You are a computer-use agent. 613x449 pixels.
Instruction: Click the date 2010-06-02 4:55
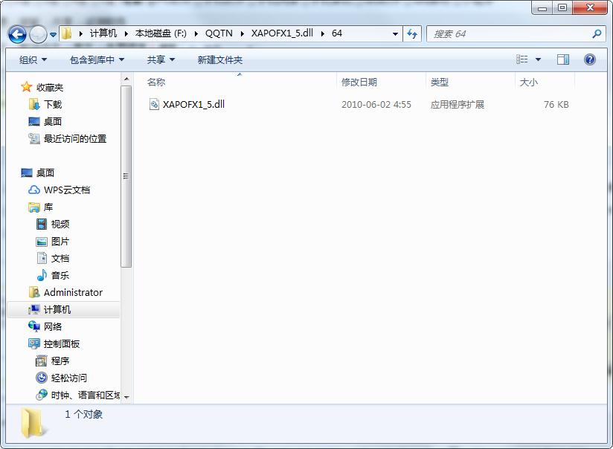click(x=376, y=105)
